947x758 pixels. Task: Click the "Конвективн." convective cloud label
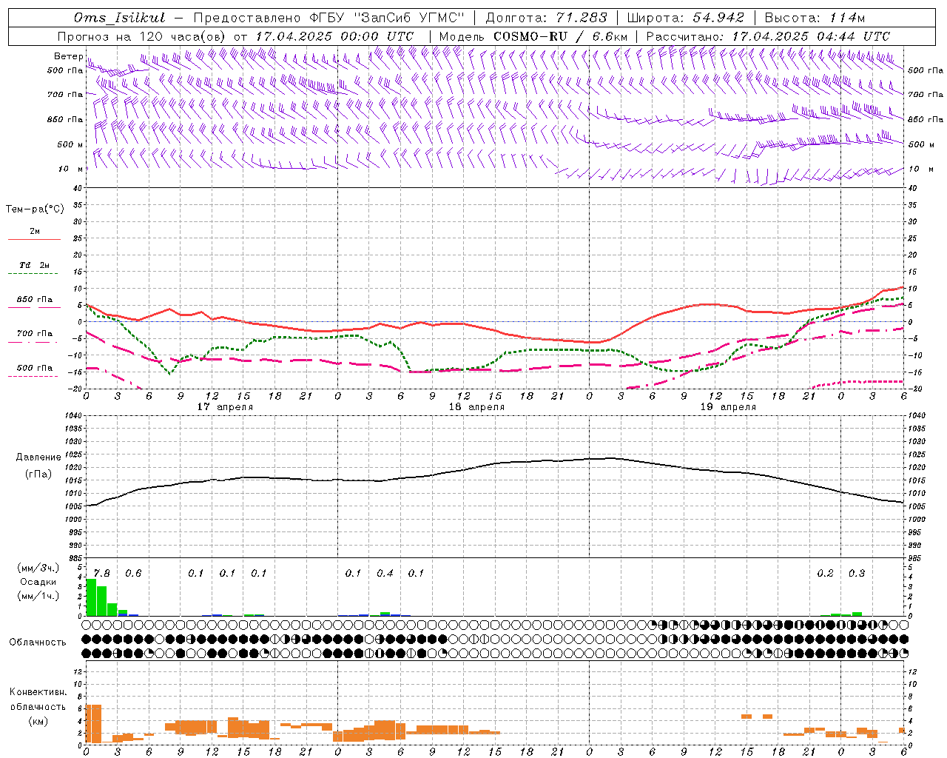38,692
